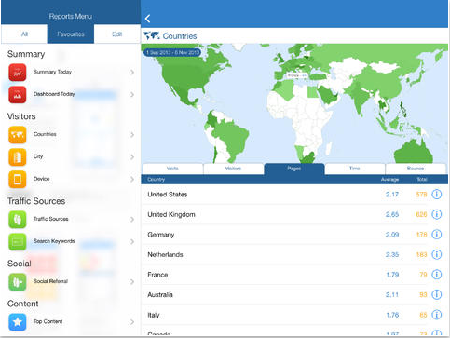The width and height of the screenshot is (450, 338).
Task: Open the Traffic Sources green icon
Action: click(18, 219)
